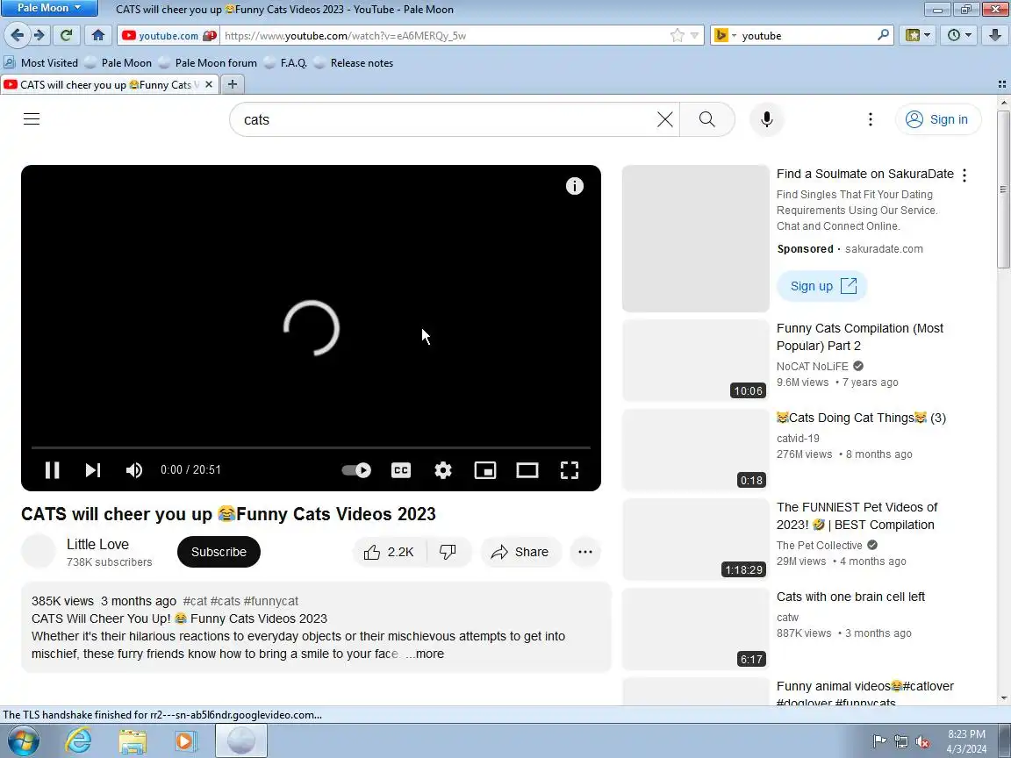Open the Windows Start menu
Image resolution: width=1011 pixels, height=758 pixels.
click(x=22, y=741)
